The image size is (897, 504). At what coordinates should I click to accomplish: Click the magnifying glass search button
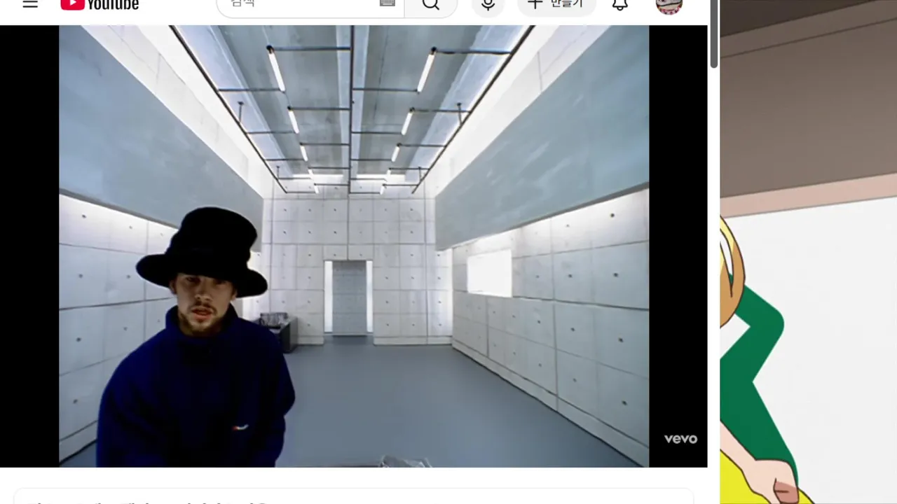pyautogui.click(x=431, y=4)
